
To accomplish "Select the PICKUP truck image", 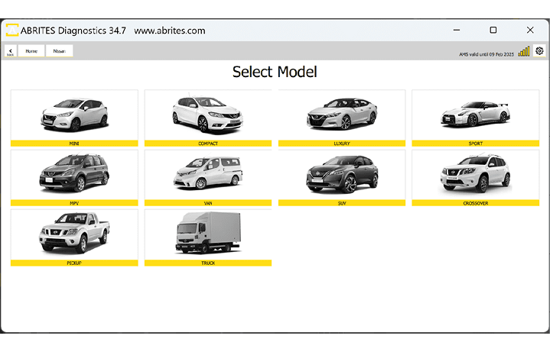I will (74, 234).
